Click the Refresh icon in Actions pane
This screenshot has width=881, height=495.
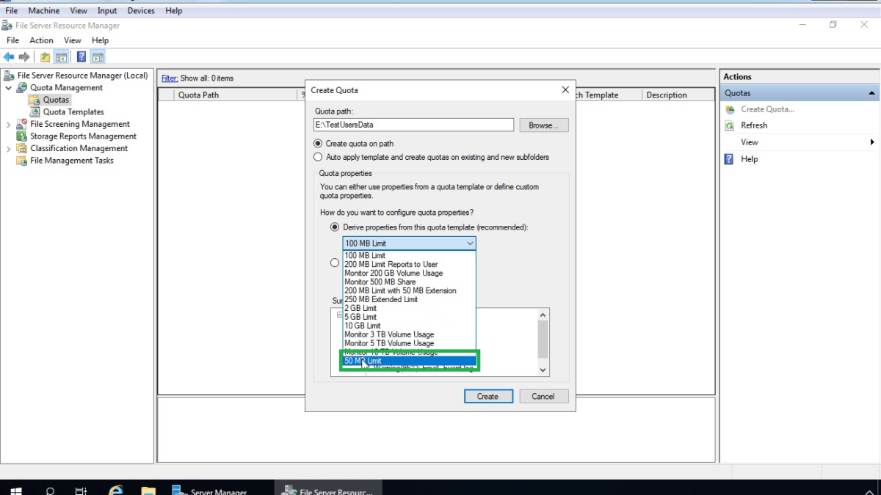point(730,125)
